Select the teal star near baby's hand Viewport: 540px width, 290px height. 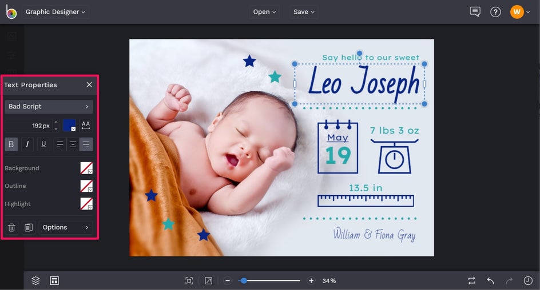pyautogui.click(x=275, y=76)
